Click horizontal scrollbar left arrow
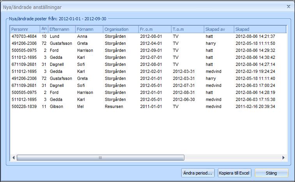Image resolution: width=295 pixels, height=182 pixels. click(13, 158)
